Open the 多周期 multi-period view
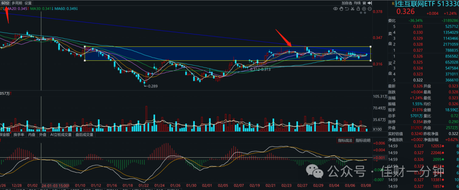 (x=17, y=3)
